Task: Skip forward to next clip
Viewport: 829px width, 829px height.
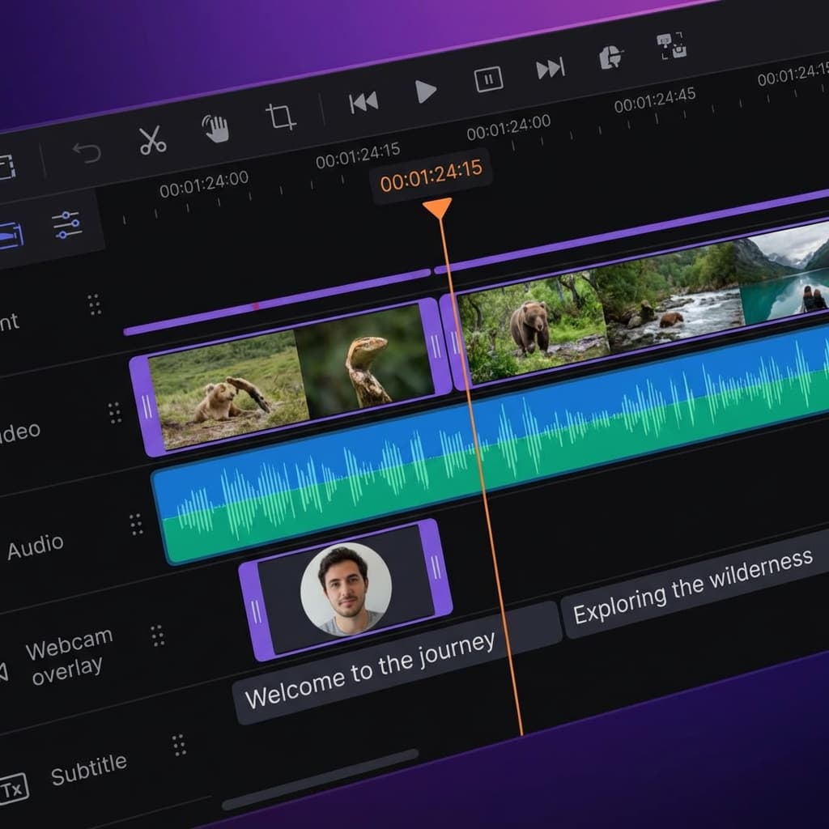Action: click(x=551, y=68)
